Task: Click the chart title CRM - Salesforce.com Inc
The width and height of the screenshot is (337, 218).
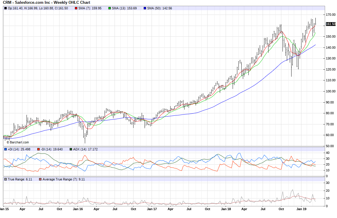Action: click(47, 3)
